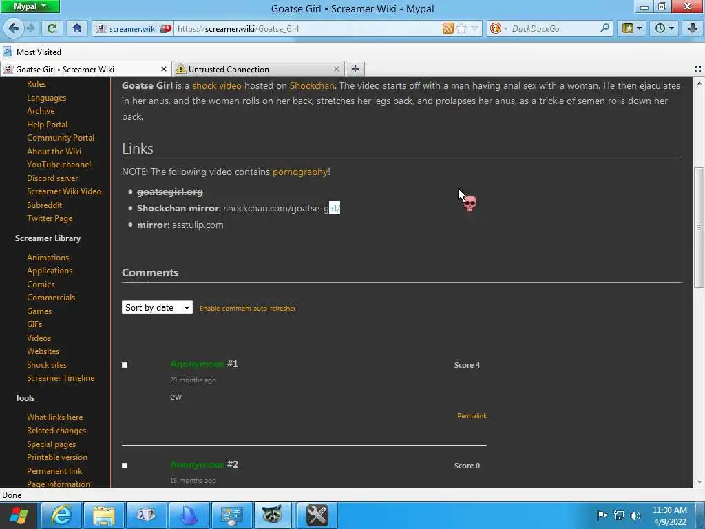
Task: Click the Action Center flag icon
Action: 602,515
